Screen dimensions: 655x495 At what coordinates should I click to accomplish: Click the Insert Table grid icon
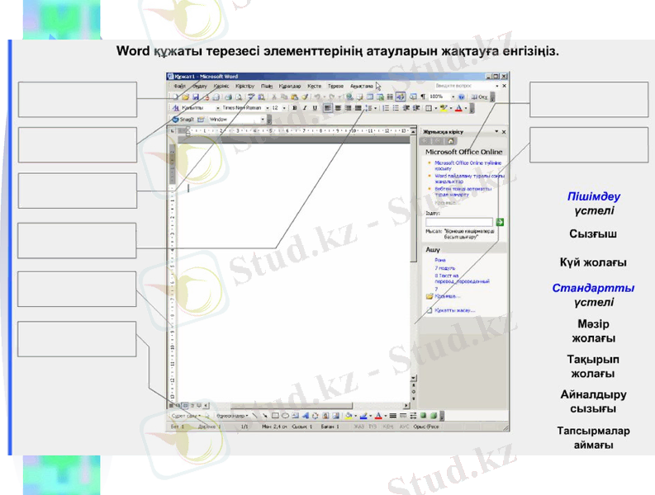click(x=370, y=97)
